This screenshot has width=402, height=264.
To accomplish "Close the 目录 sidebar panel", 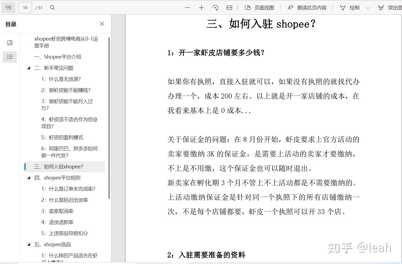I will pos(102,24).
